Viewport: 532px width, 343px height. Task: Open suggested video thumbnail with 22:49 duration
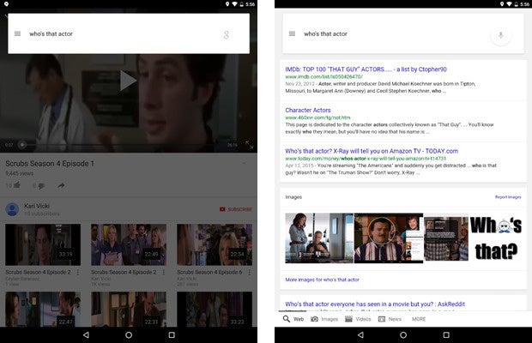click(x=129, y=244)
